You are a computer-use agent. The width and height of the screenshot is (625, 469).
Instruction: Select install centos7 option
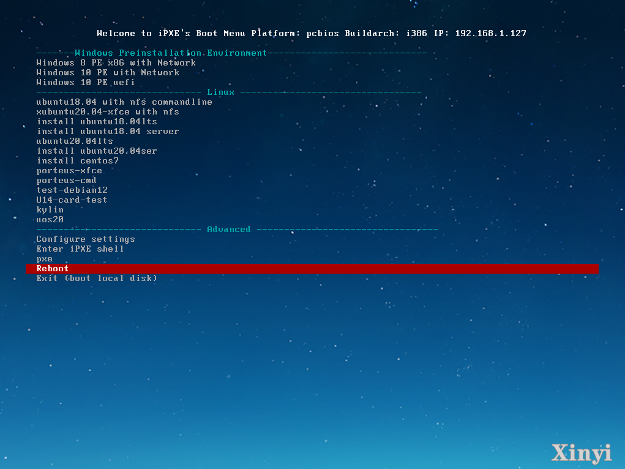[x=78, y=160]
